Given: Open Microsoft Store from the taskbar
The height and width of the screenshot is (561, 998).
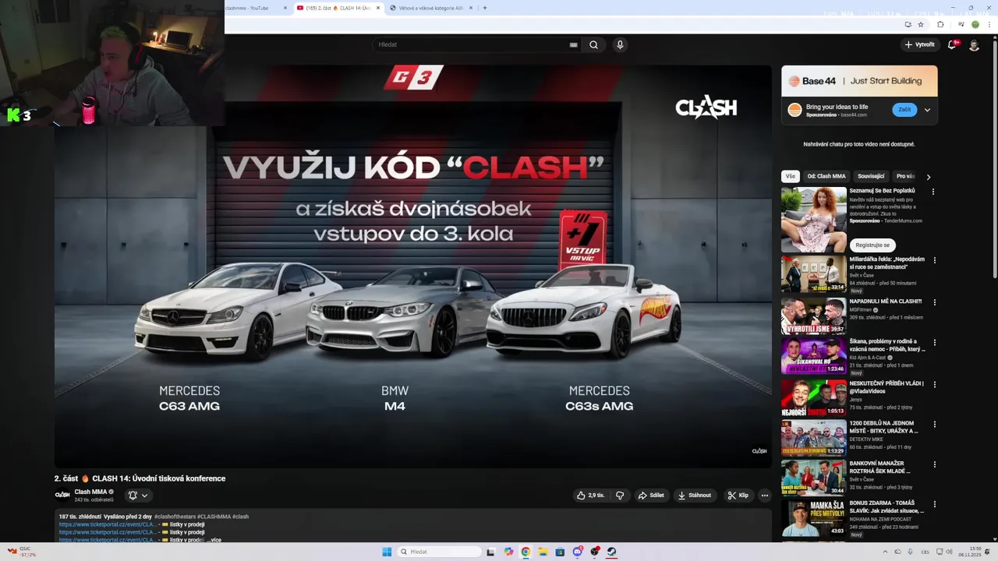Looking at the screenshot, I should coord(560,552).
